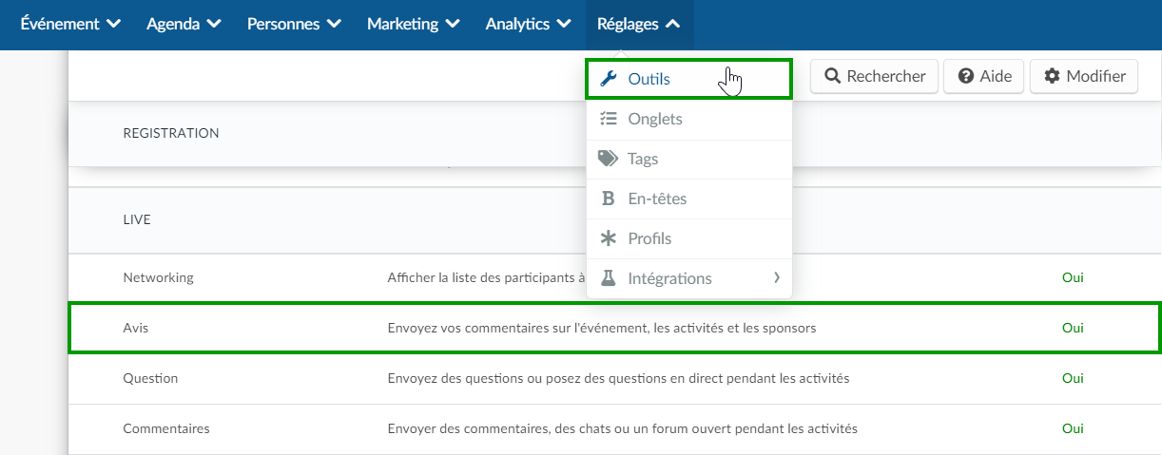Select the Avis tool name

click(x=136, y=328)
